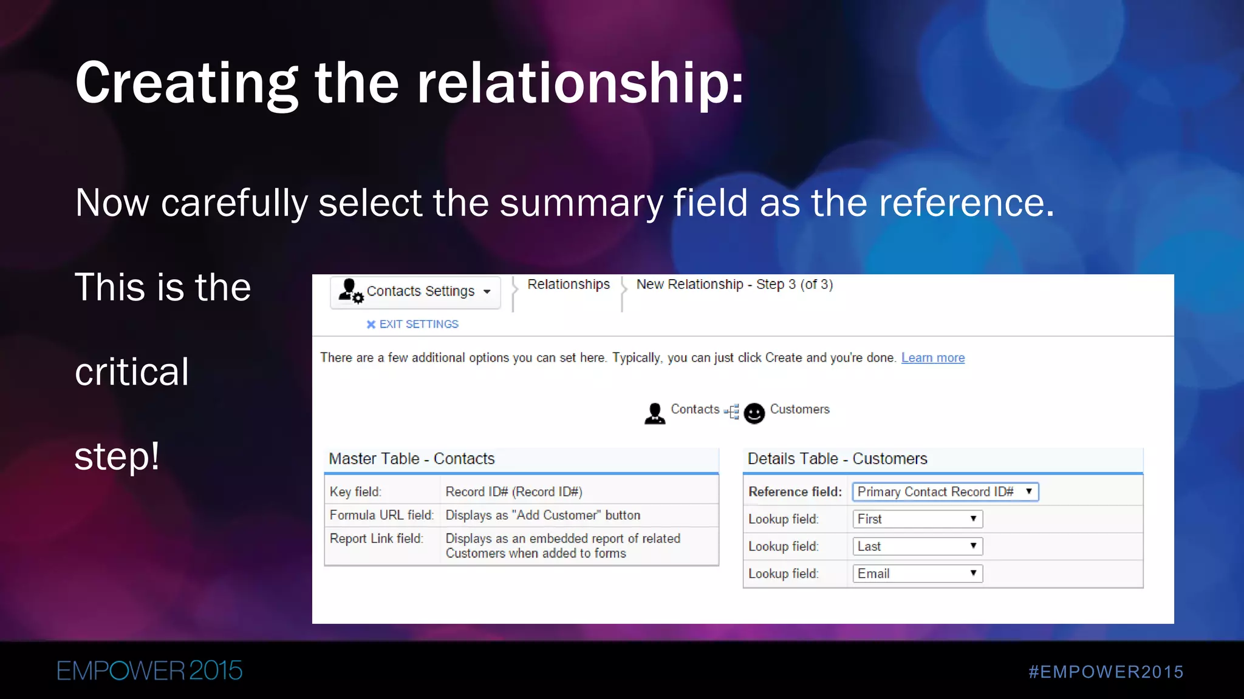Viewport: 1244px width, 699px height.
Task: Click the relationship connector icon between tables
Action: pos(732,412)
